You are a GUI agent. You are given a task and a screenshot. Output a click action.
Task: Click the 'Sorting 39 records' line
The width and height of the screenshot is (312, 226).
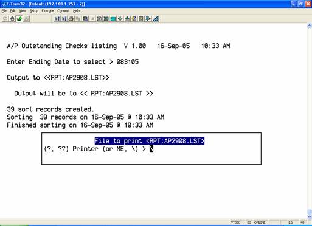pos(86,117)
